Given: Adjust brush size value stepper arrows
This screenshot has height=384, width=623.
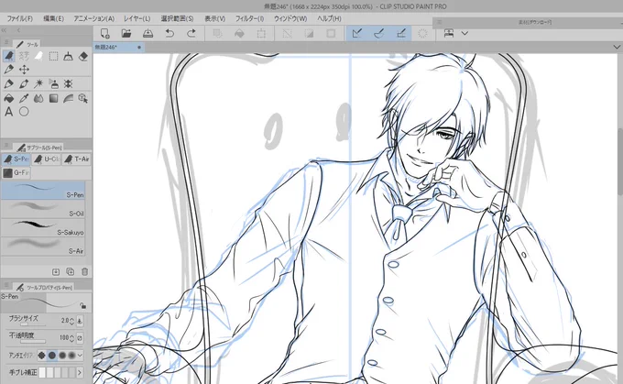Looking at the screenshot, I should (71, 321).
